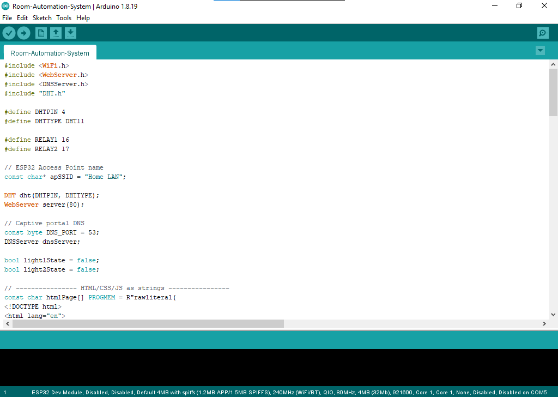The image size is (558, 397).
Task: Open a sketch using the up-arrow icon
Action: coord(56,33)
